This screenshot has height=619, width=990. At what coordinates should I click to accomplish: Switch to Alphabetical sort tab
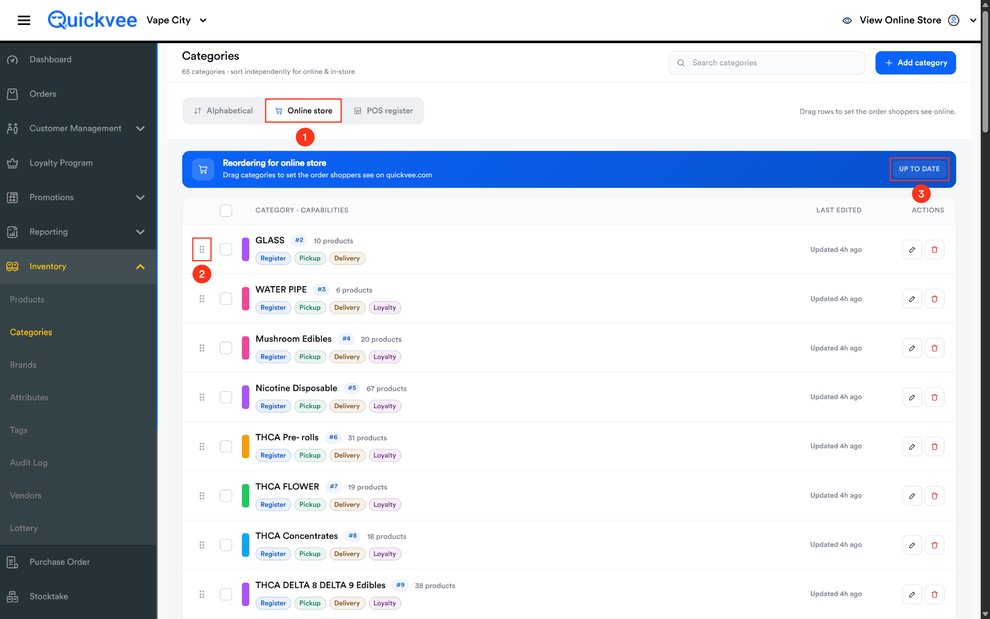coord(223,111)
